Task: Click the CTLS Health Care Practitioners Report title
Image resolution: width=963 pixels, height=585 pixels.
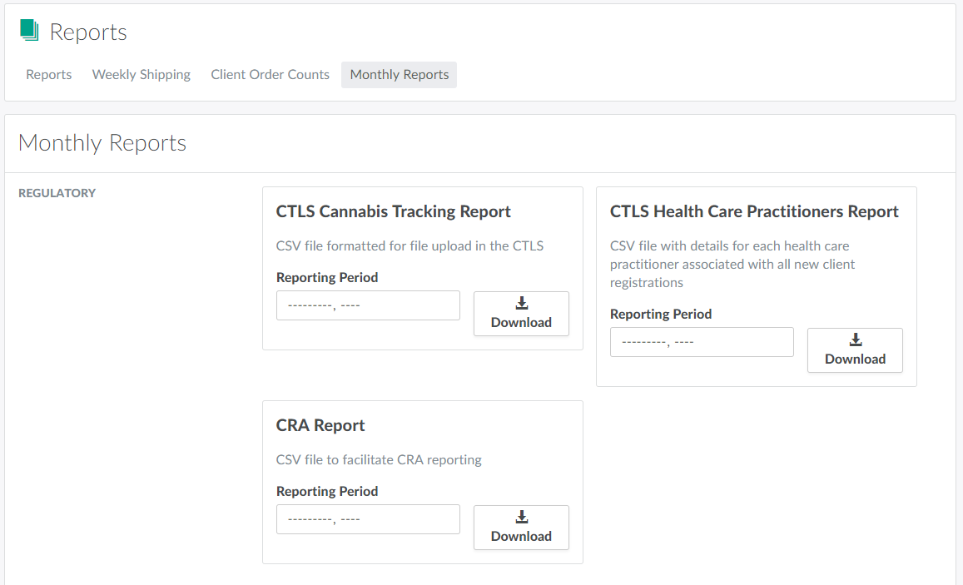Action: (x=754, y=211)
